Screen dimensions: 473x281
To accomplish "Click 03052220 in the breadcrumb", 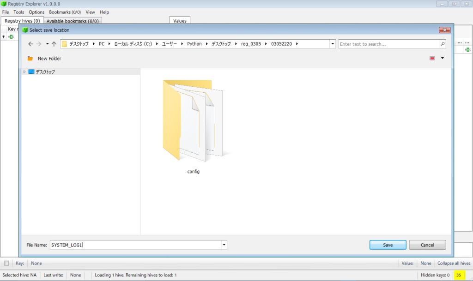I will coord(281,44).
